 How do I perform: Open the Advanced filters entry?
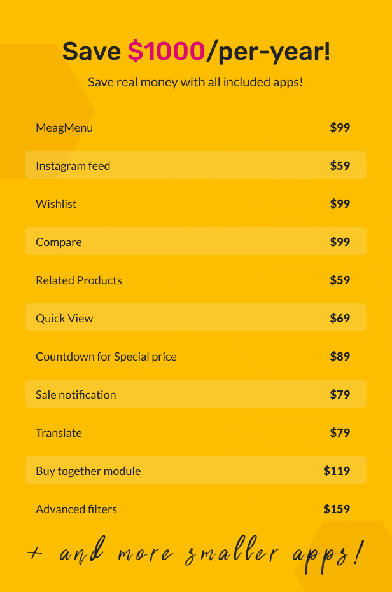click(76, 509)
